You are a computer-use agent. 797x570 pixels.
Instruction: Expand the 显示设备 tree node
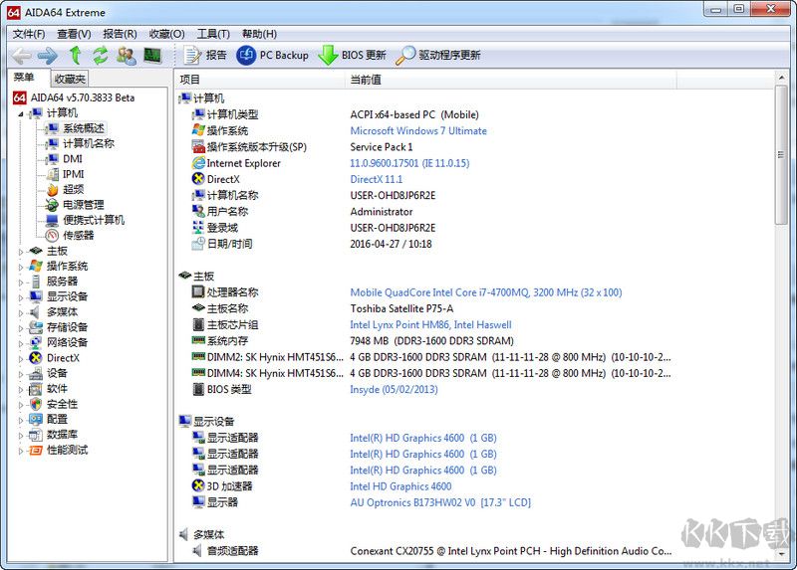(x=22, y=296)
